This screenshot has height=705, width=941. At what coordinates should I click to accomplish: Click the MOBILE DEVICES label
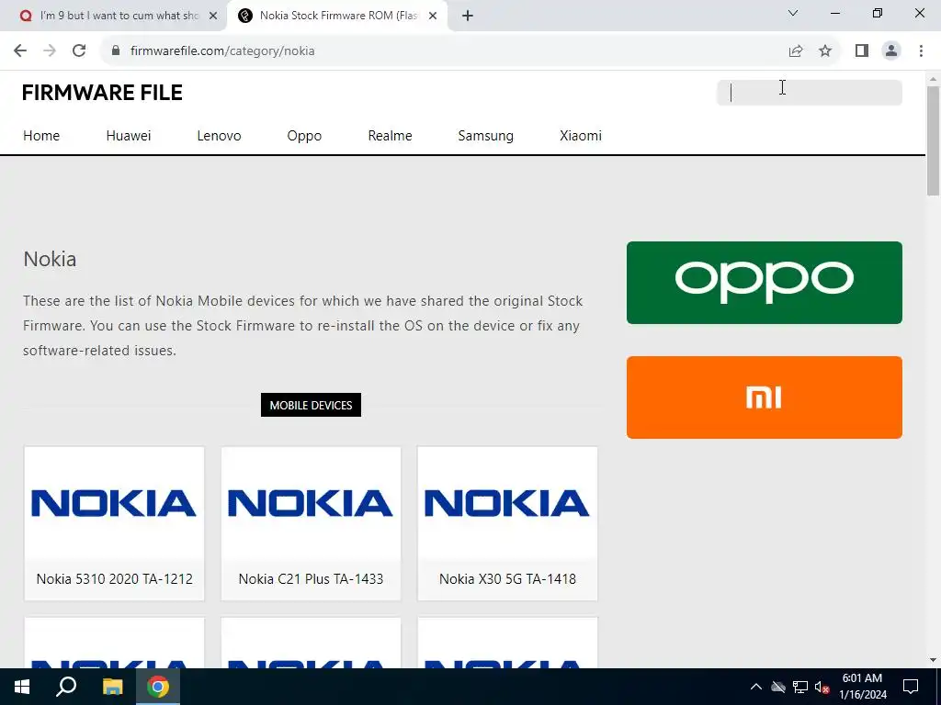[311, 405]
